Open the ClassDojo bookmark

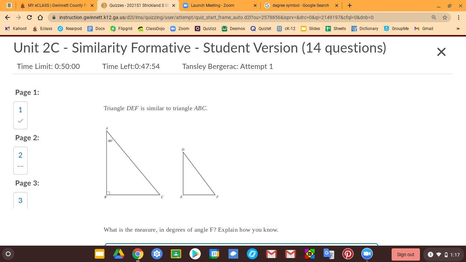[151, 29]
